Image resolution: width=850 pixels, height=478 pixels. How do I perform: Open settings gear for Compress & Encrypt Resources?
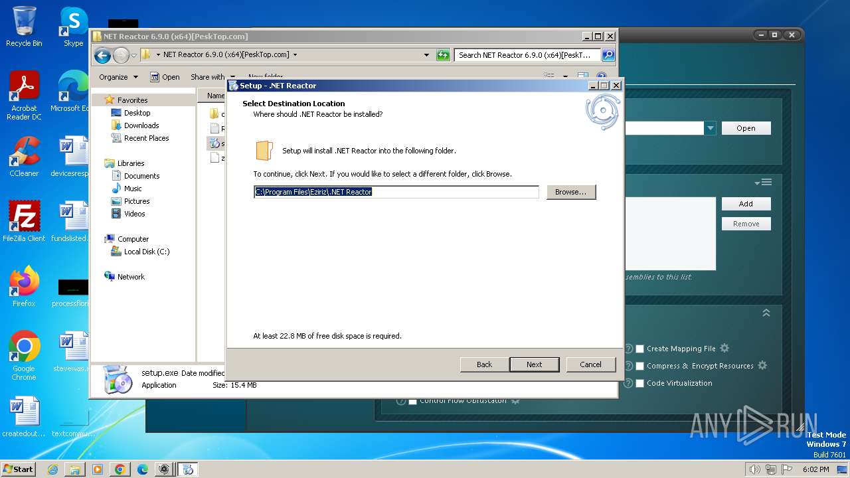tap(762, 365)
